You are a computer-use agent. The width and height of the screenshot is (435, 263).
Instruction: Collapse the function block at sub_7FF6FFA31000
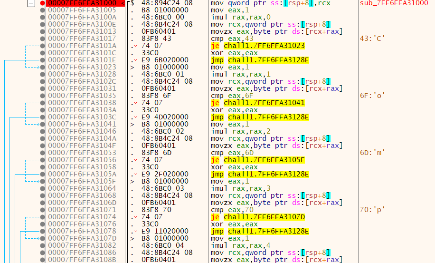(31, 3)
